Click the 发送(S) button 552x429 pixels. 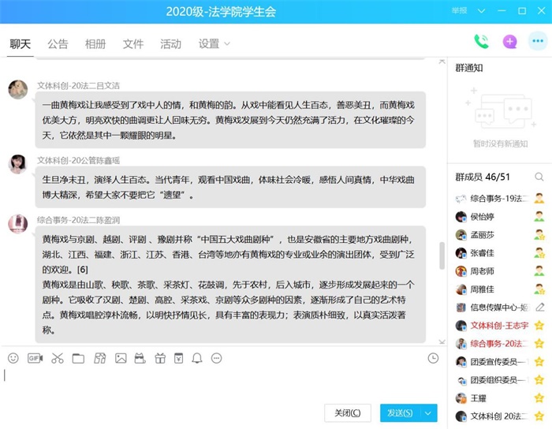pyautogui.click(x=400, y=412)
